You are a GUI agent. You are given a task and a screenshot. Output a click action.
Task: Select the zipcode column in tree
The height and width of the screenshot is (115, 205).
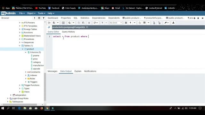point(37,69)
